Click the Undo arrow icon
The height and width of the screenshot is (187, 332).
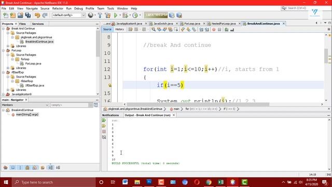(x=37, y=15)
